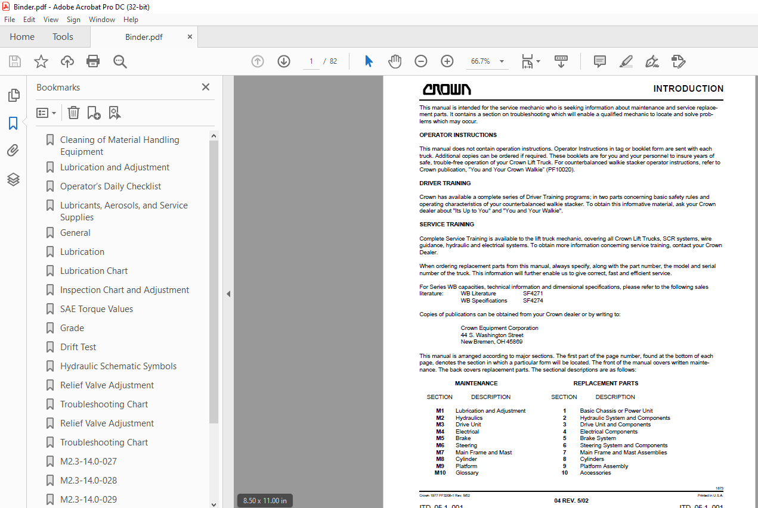Screen dimensions: 758x508
Task: Zoom out with the minus icon
Action: pyautogui.click(x=421, y=61)
